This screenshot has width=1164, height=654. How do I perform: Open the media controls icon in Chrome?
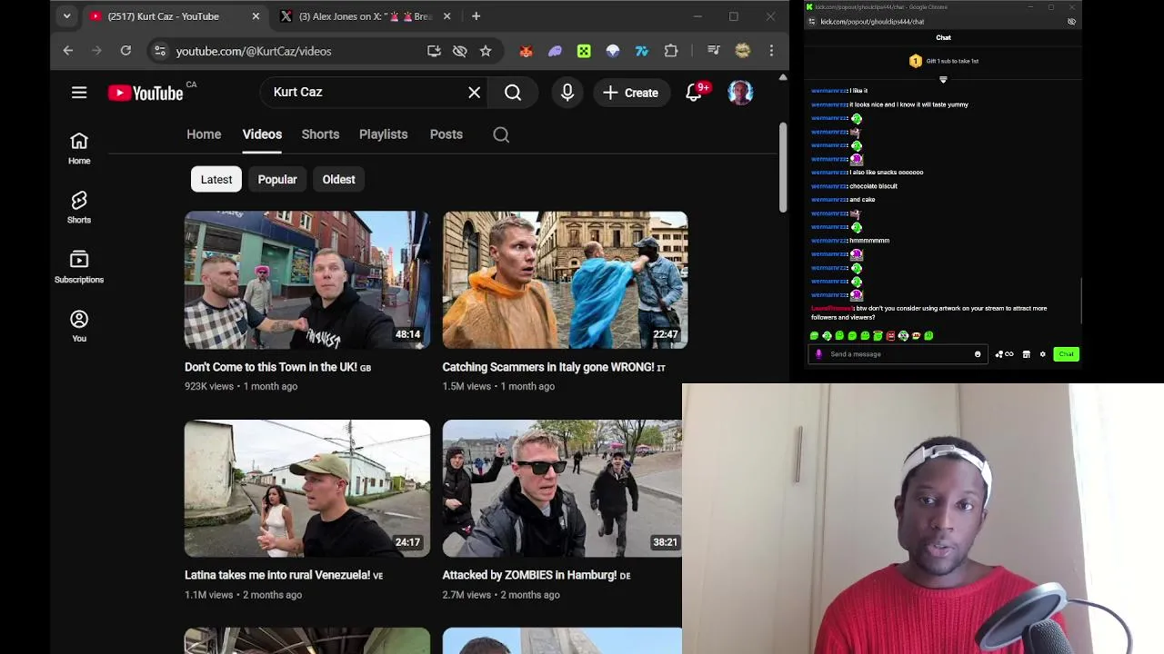714,51
